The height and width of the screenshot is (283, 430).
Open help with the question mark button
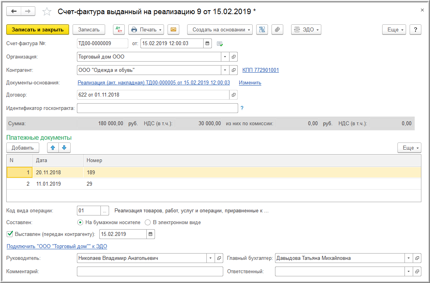pyautogui.click(x=415, y=29)
